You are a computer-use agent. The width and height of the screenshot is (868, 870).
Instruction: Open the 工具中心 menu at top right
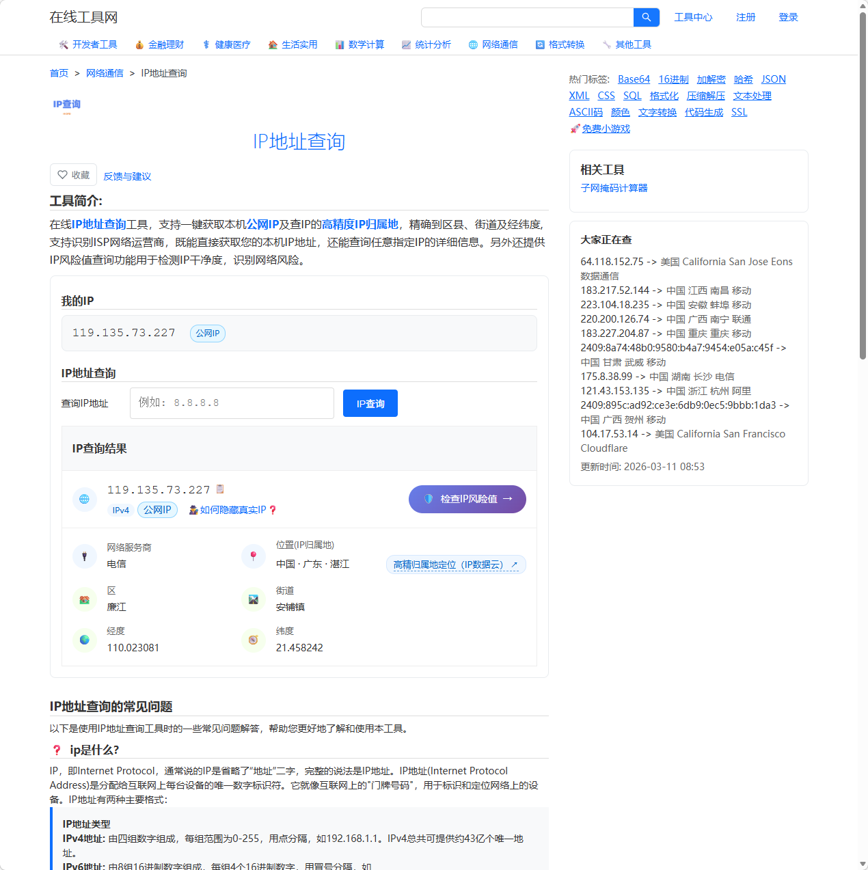[x=693, y=17]
